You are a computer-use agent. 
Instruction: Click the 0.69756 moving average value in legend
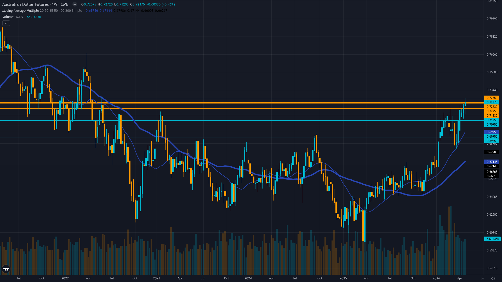[92, 11]
